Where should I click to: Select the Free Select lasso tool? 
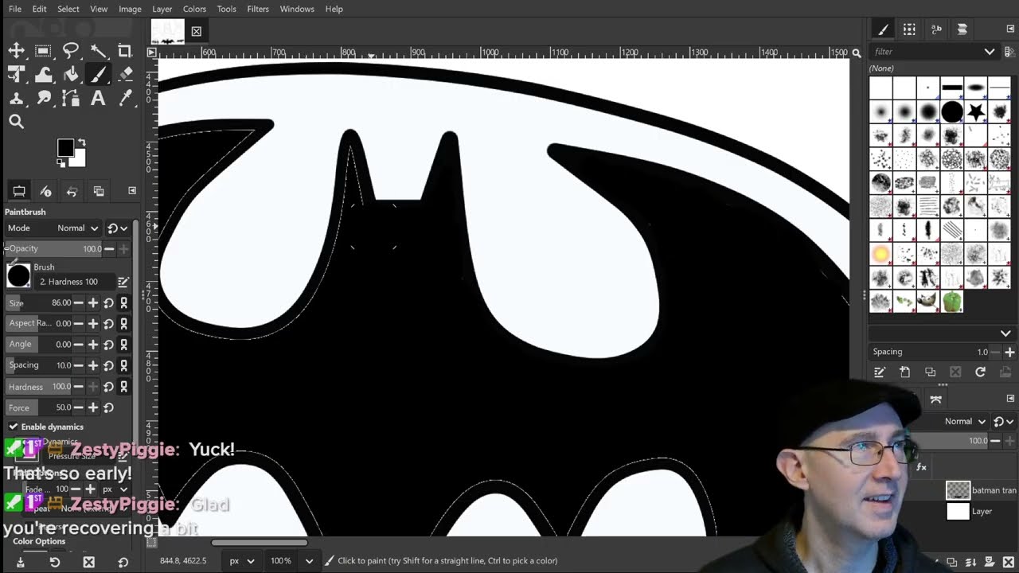click(x=71, y=51)
